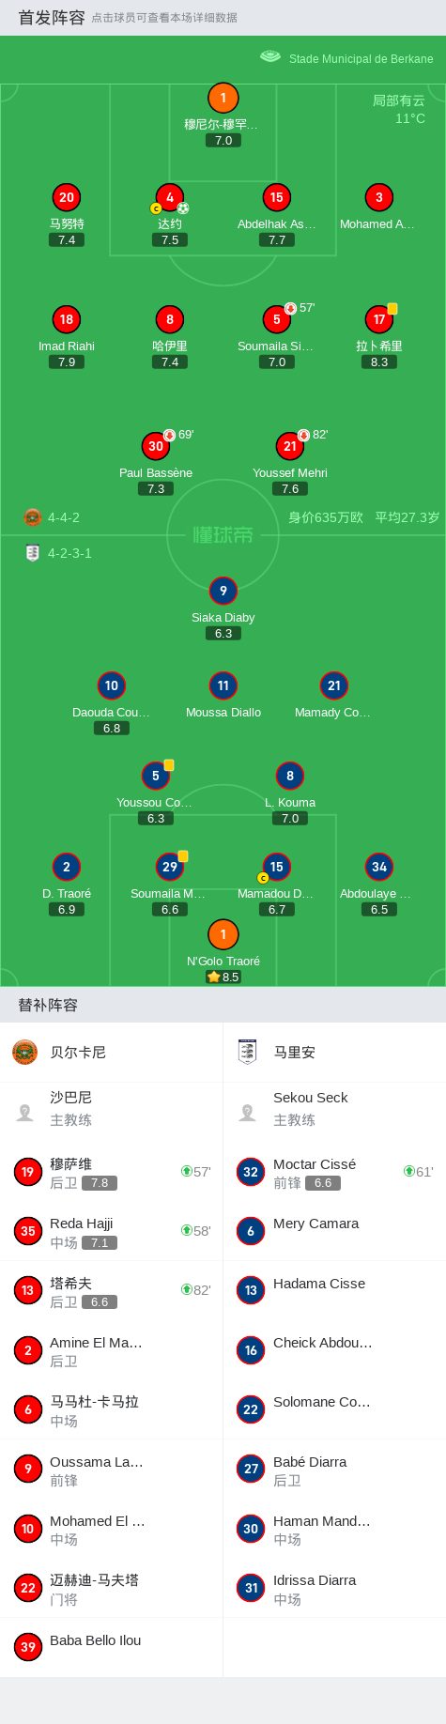Click Baba Bello Ilou's number 39 badge

(28, 1647)
